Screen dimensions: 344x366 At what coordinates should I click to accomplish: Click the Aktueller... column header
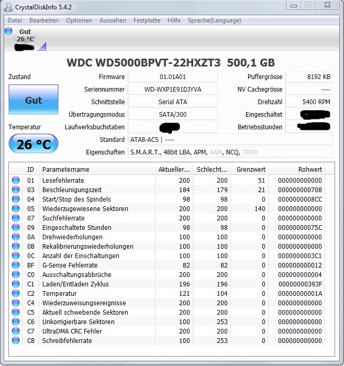[174, 169]
